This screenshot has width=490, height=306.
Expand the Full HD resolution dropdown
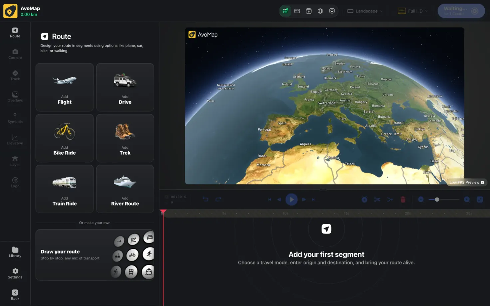pos(413,11)
